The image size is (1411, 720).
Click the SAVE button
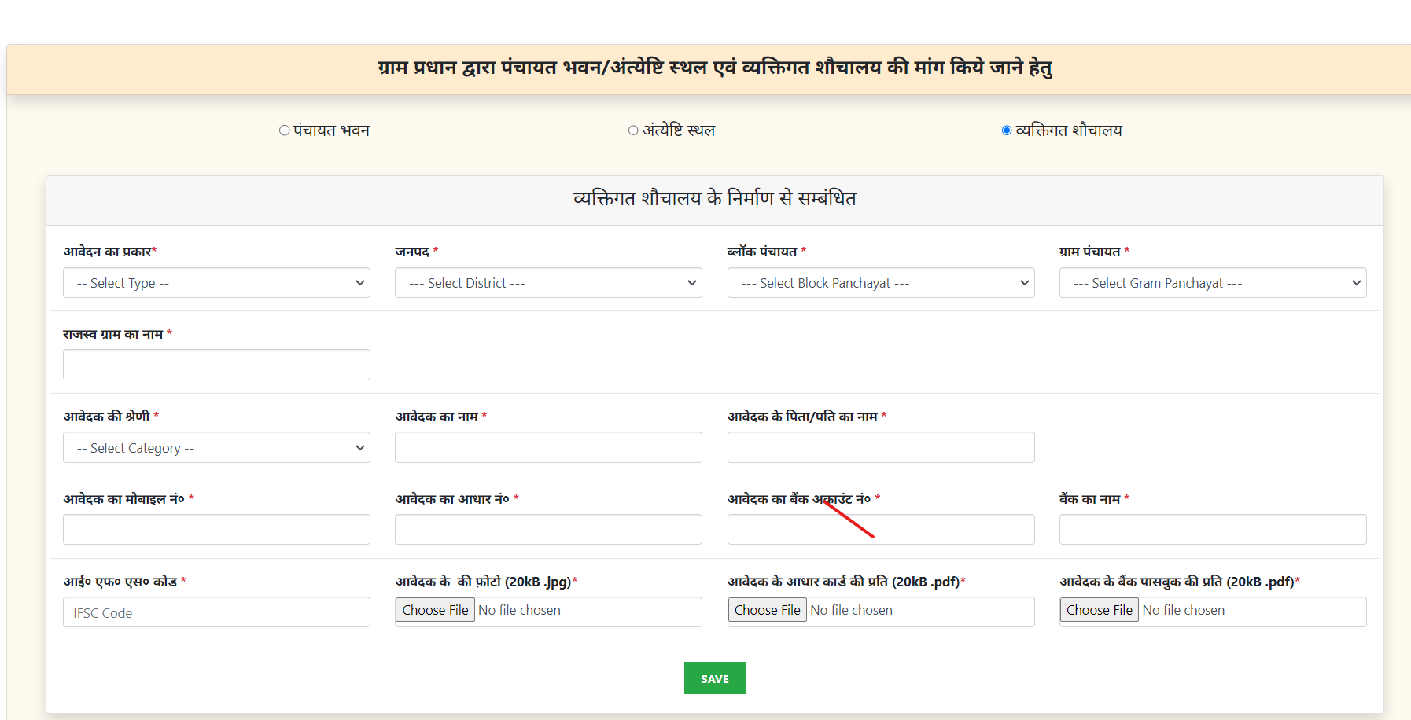point(714,678)
